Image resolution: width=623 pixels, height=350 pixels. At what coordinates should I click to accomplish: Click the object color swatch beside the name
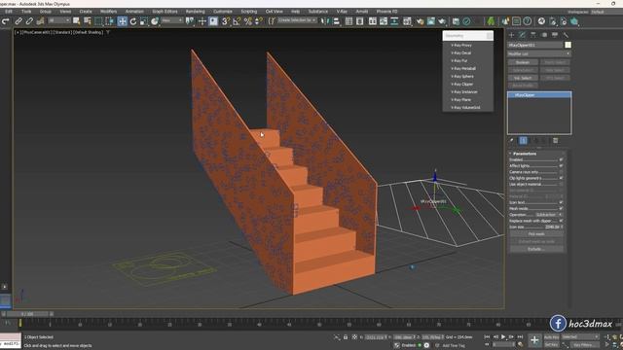(x=568, y=45)
